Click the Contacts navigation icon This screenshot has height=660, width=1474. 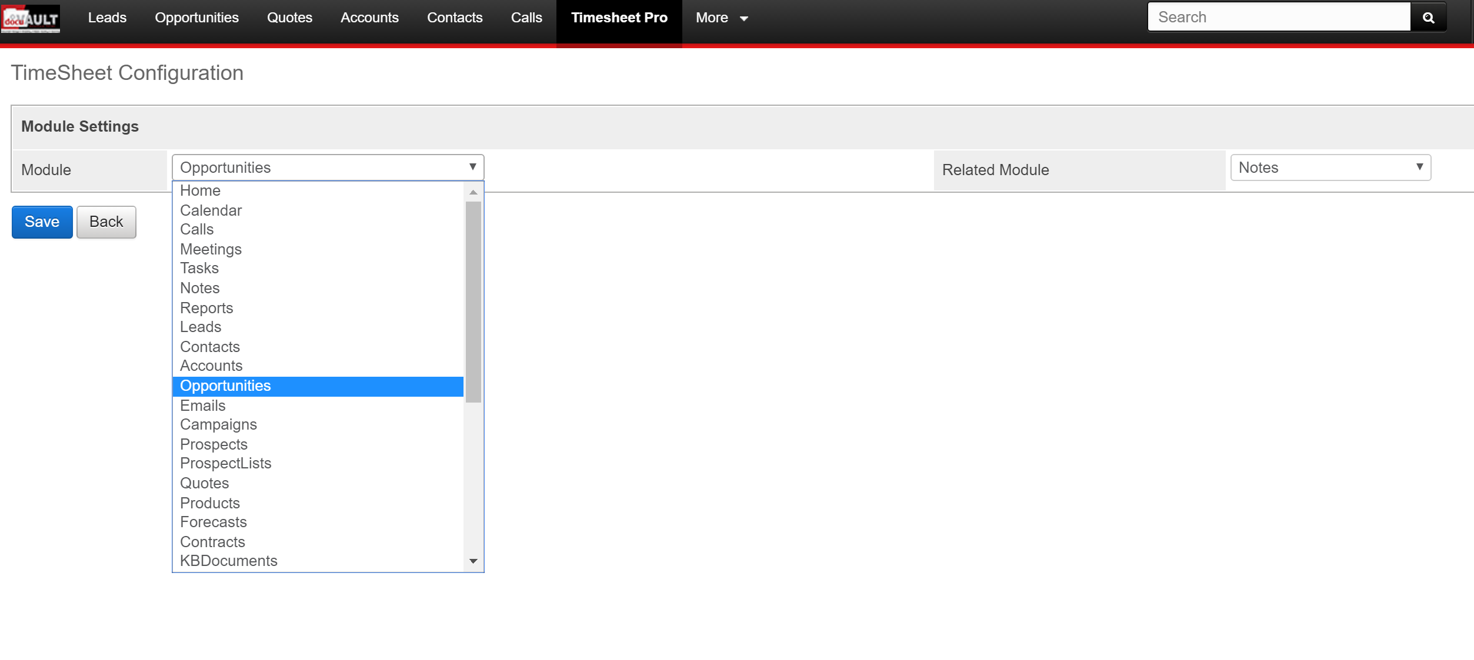click(x=454, y=18)
